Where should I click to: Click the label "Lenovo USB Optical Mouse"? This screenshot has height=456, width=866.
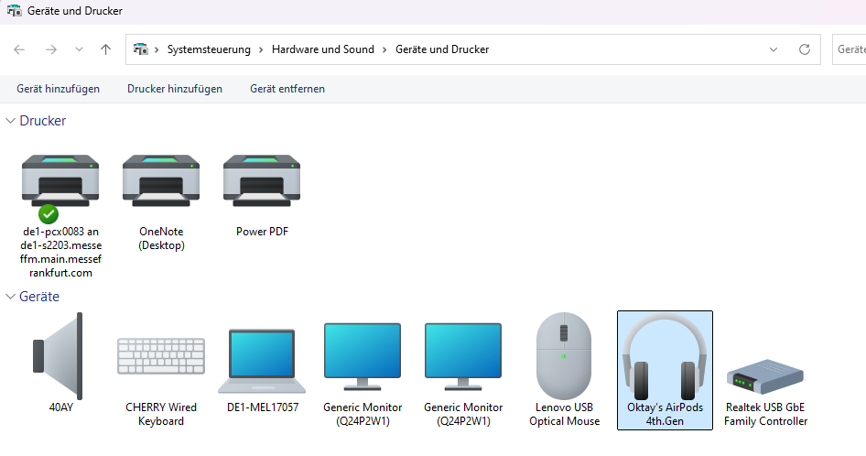[564, 414]
